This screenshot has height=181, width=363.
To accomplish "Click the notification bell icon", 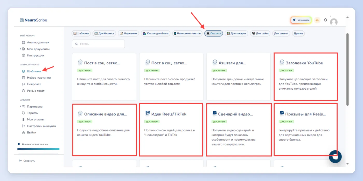I will pyautogui.click(x=325, y=20).
